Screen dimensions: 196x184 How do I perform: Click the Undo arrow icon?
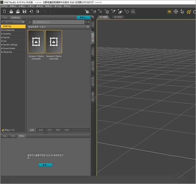click(44, 11)
